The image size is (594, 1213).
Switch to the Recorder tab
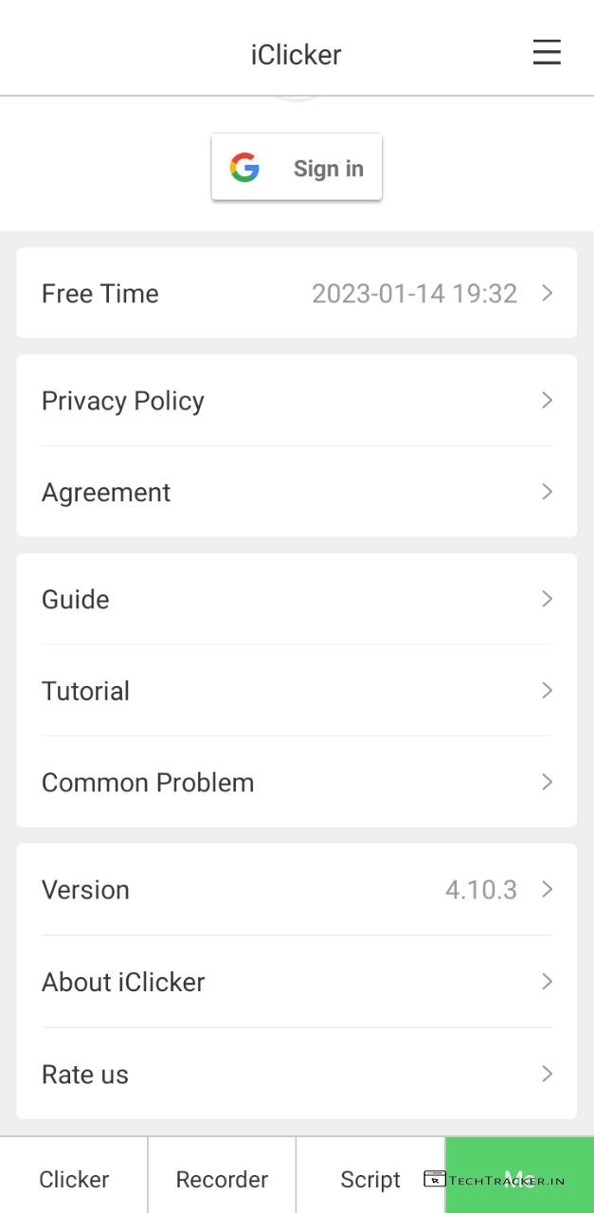tap(222, 1179)
